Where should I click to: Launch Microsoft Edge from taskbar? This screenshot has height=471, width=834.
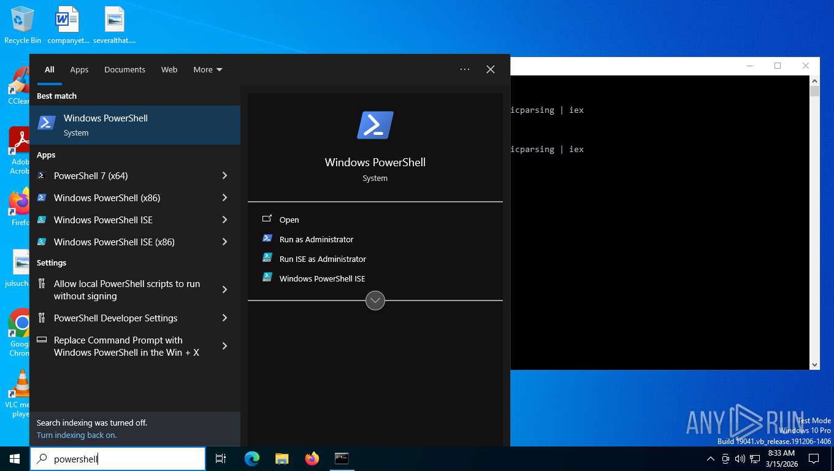coord(252,459)
